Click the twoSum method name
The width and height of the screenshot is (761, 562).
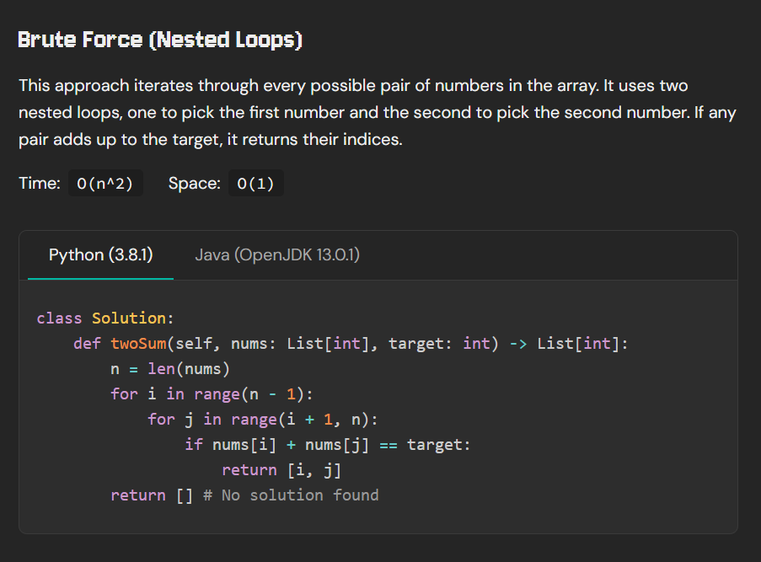coord(138,344)
